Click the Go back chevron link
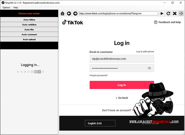This screenshot has width=185, height=135. (x=122, y=98)
